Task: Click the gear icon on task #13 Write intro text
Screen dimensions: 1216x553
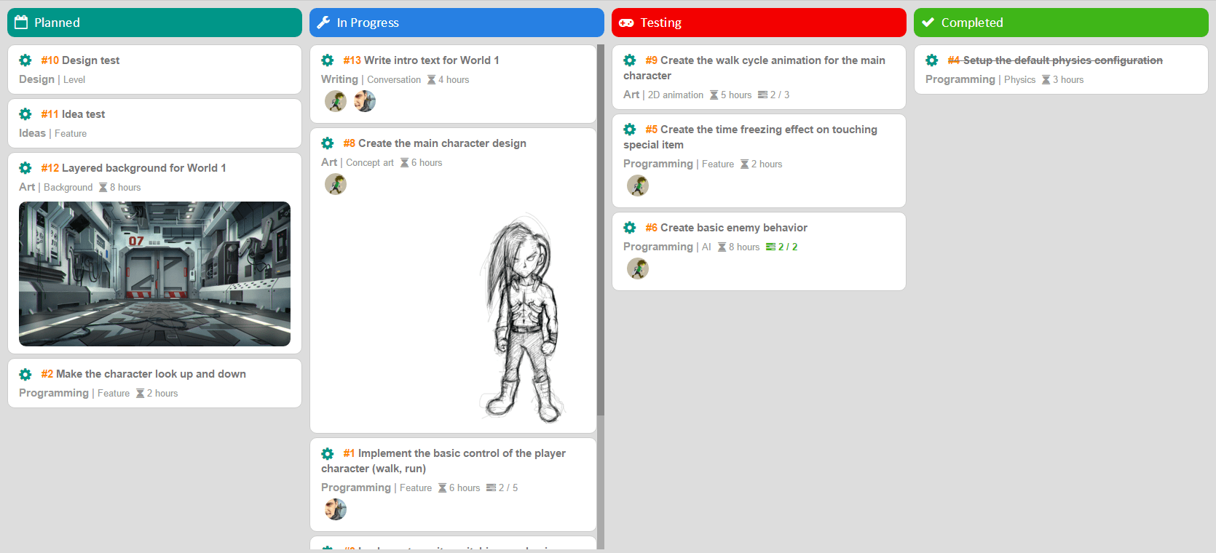Action: [x=328, y=60]
